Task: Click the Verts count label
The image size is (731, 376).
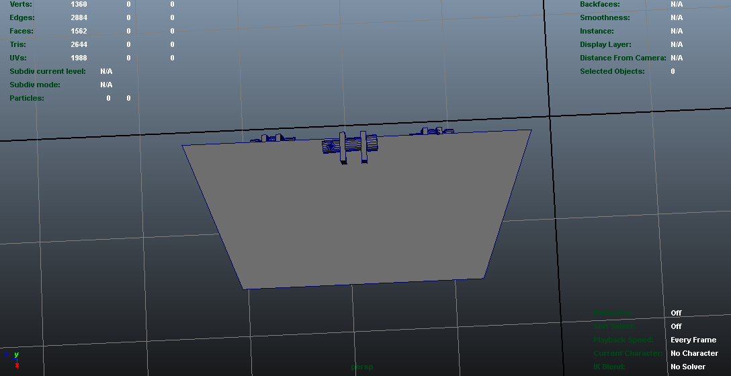Action: [21, 4]
